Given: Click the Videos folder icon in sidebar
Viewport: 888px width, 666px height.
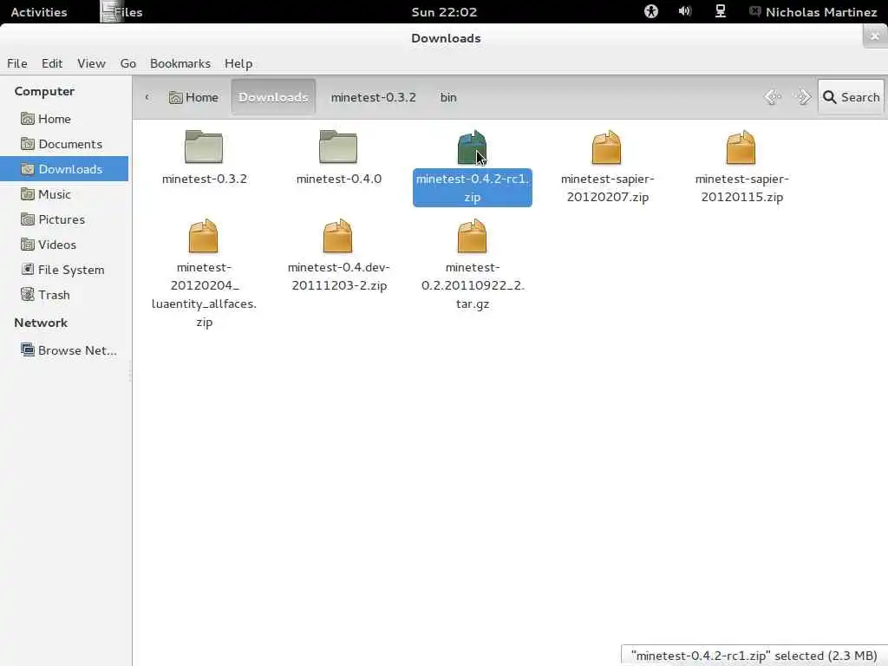Looking at the screenshot, I should (x=27, y=244).
